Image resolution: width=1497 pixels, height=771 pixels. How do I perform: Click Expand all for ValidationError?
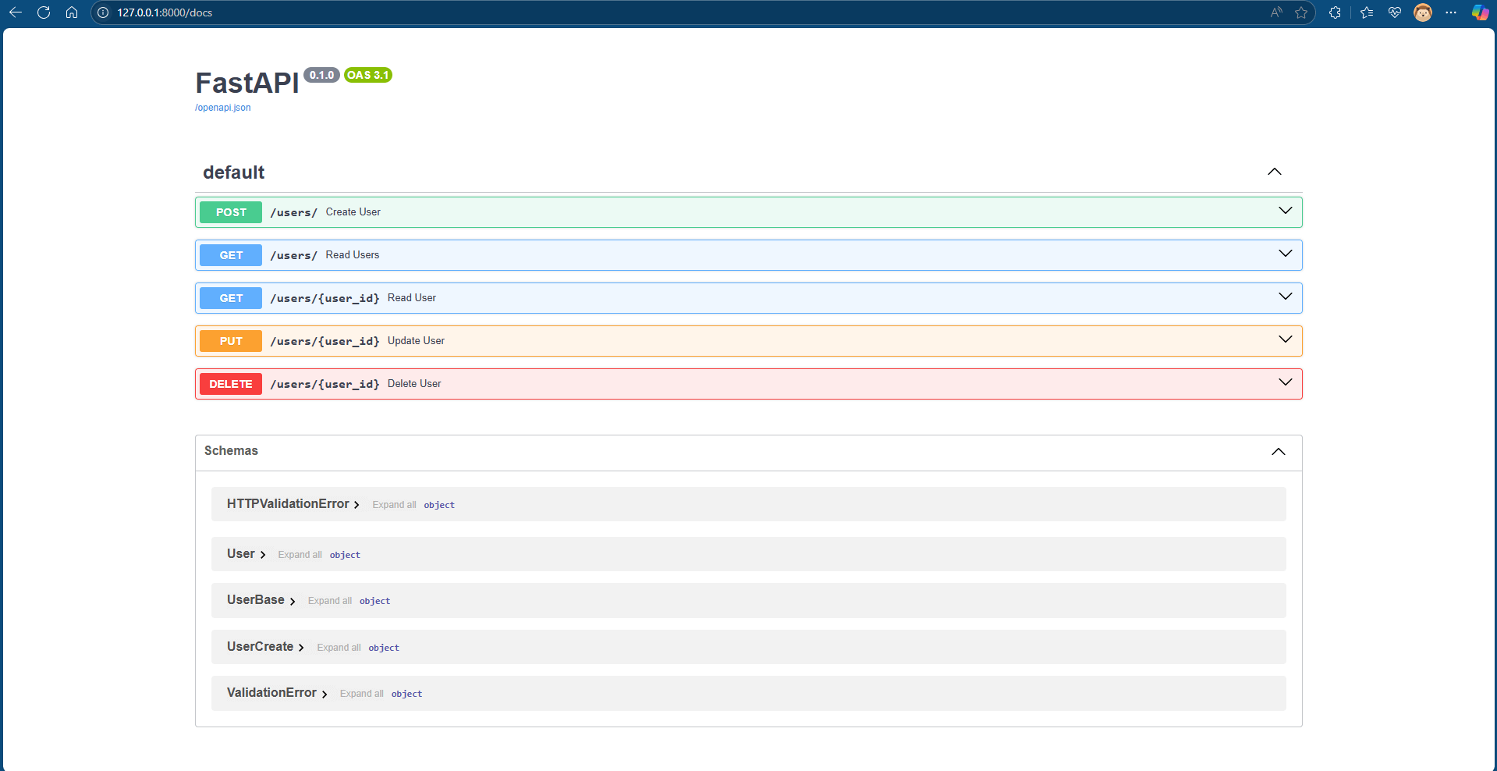tap(362, 694)
